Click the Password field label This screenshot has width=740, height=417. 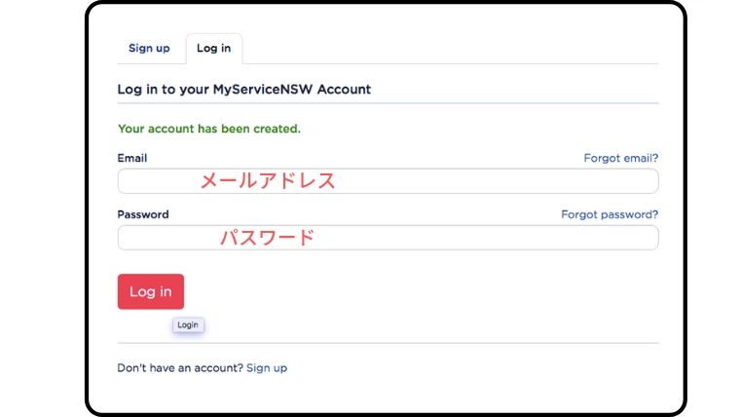tap(143, 214)
